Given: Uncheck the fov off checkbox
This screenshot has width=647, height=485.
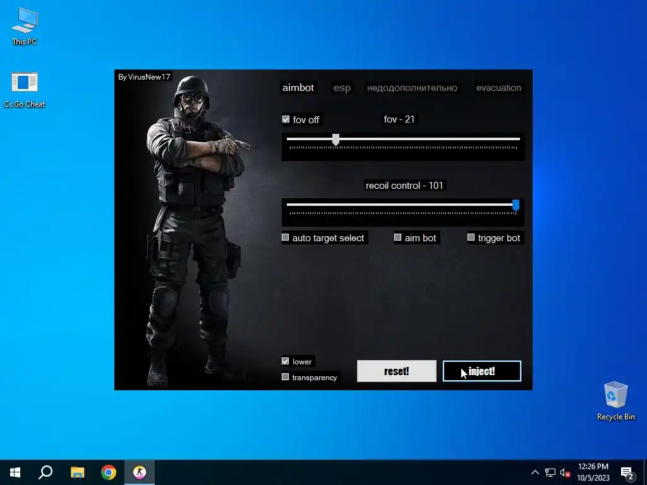Looking at the screenshot, I should [x=286, y=119].
